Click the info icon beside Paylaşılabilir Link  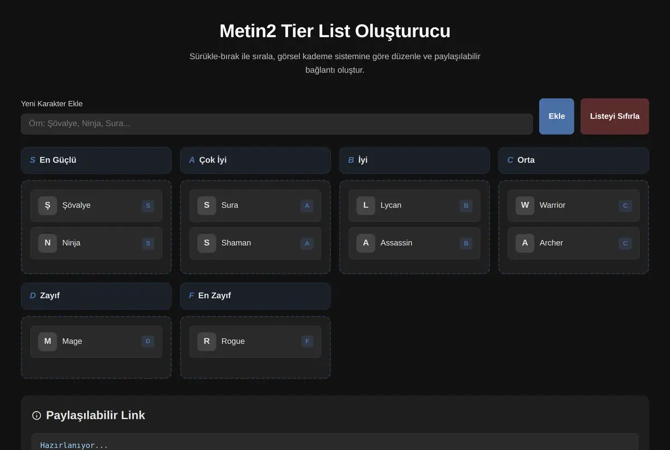37,415
